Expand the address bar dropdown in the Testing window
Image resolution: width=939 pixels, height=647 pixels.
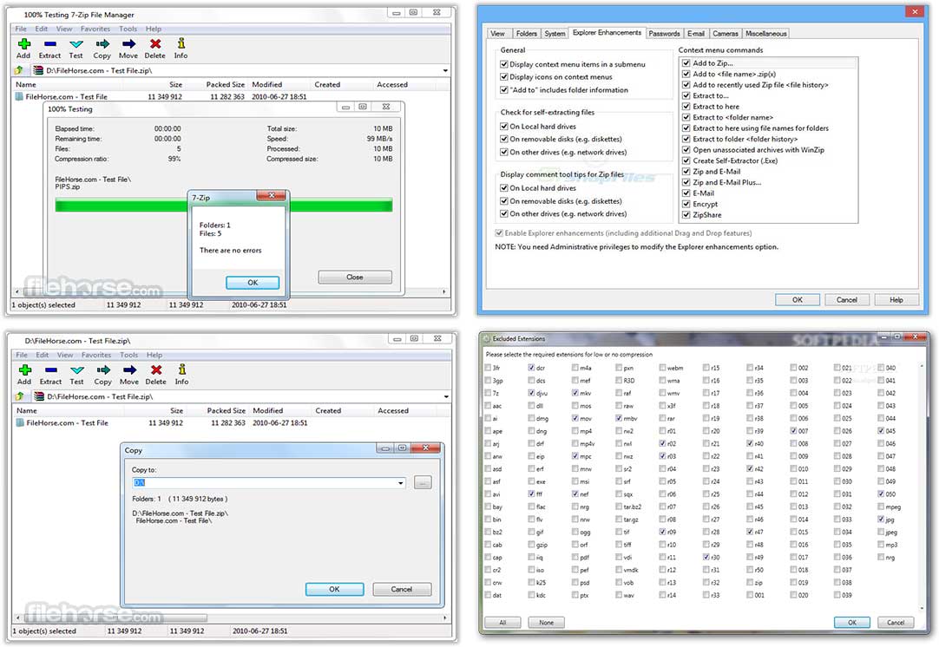point(445,70)
